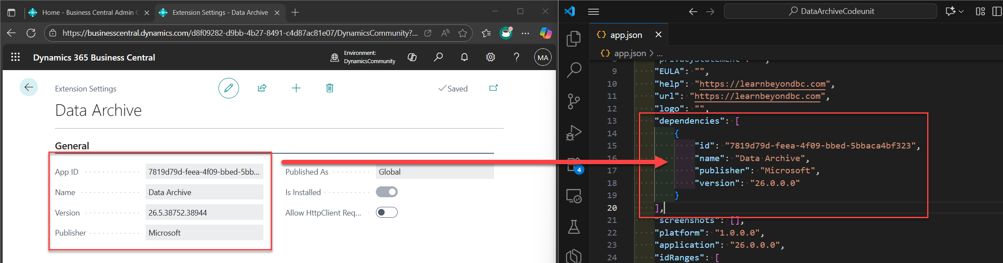Open the MA user account avatar
1003x263 pixels.
coord(543,57)
